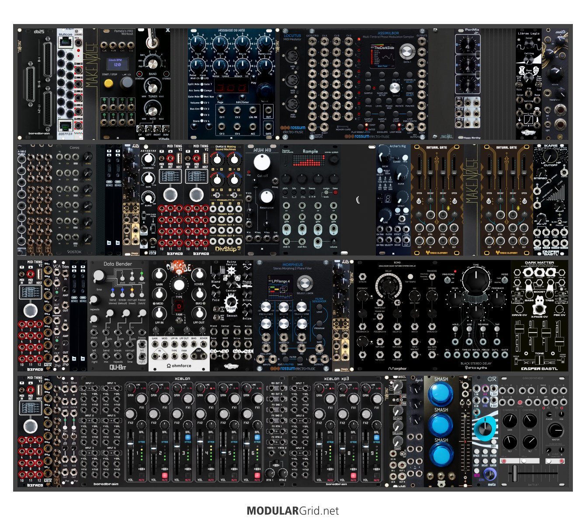Click the Edit/Enter button on Modbase 09
This screenshot has height=520, width=586.
click(x=242, y=97)
